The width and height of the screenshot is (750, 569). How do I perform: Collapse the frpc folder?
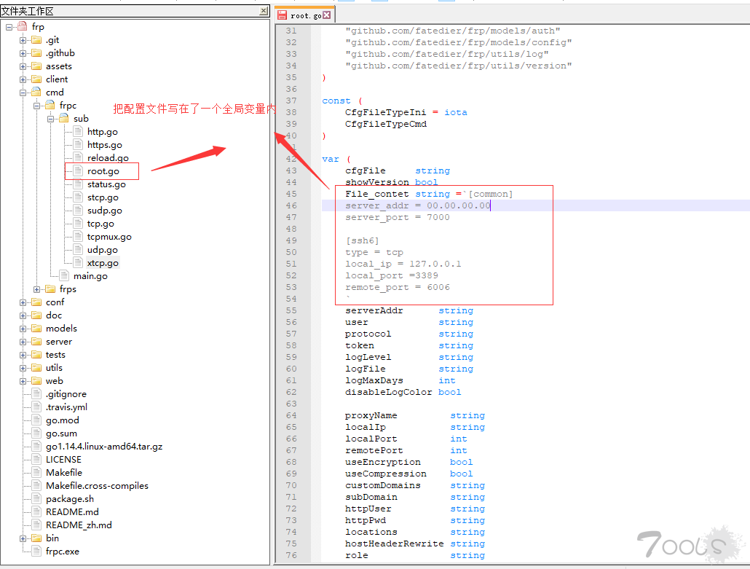tap(37, 106)
